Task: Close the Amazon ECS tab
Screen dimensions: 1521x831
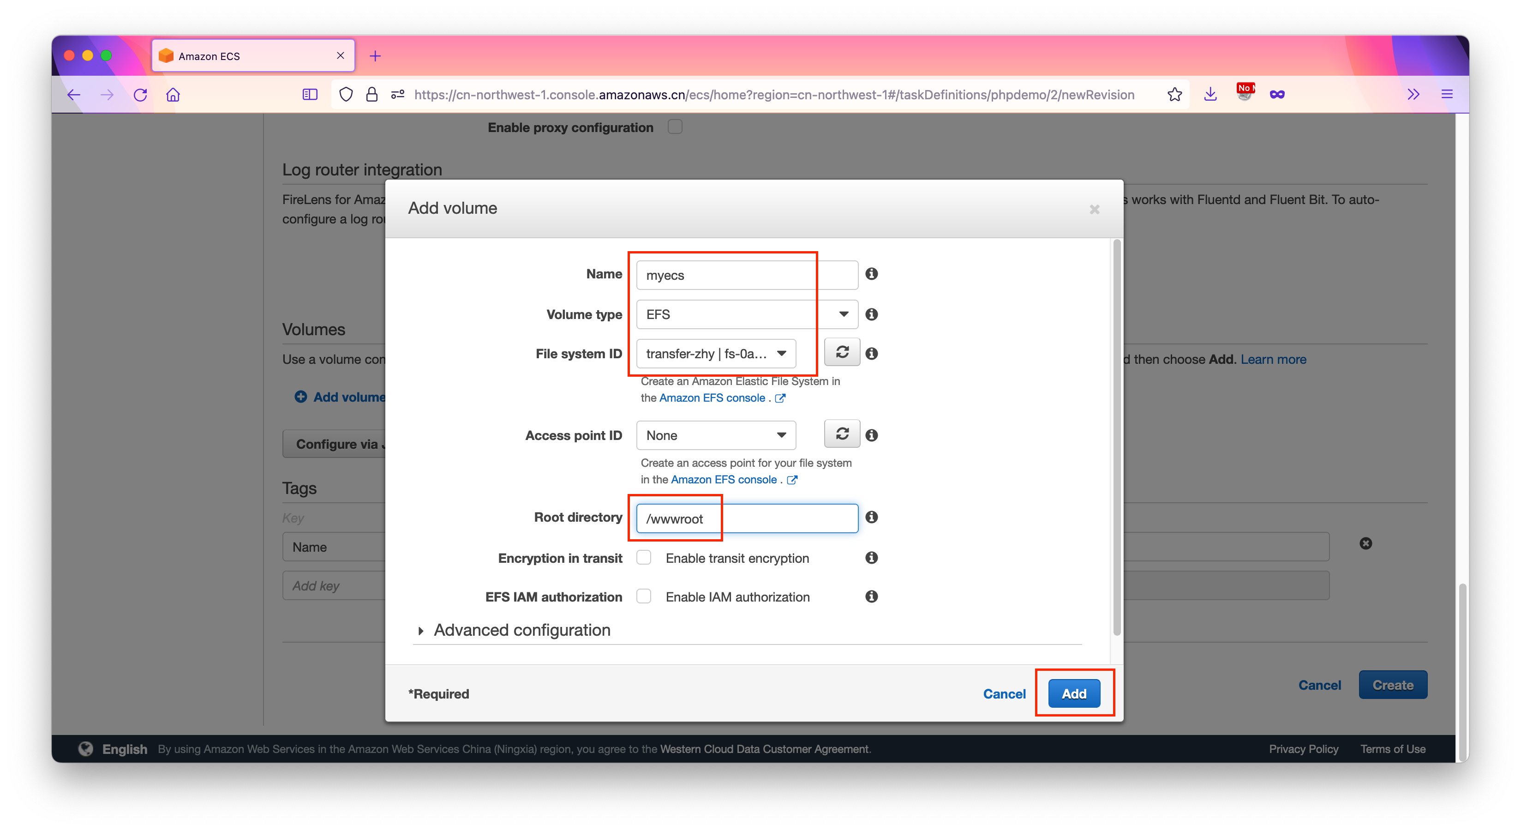Action: 341,55
